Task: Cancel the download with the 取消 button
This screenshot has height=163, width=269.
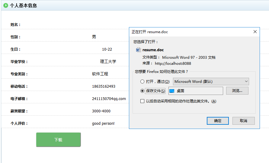Action: [243, 121]
